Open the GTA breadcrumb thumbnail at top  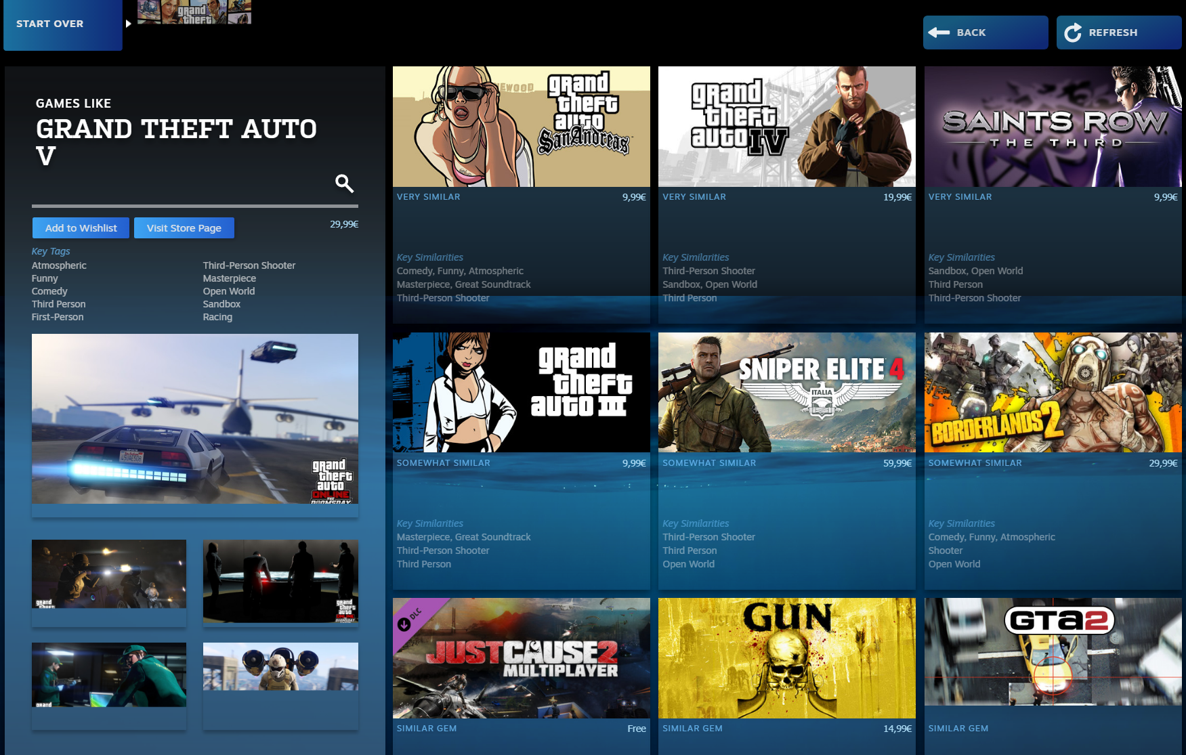[194, 12]
